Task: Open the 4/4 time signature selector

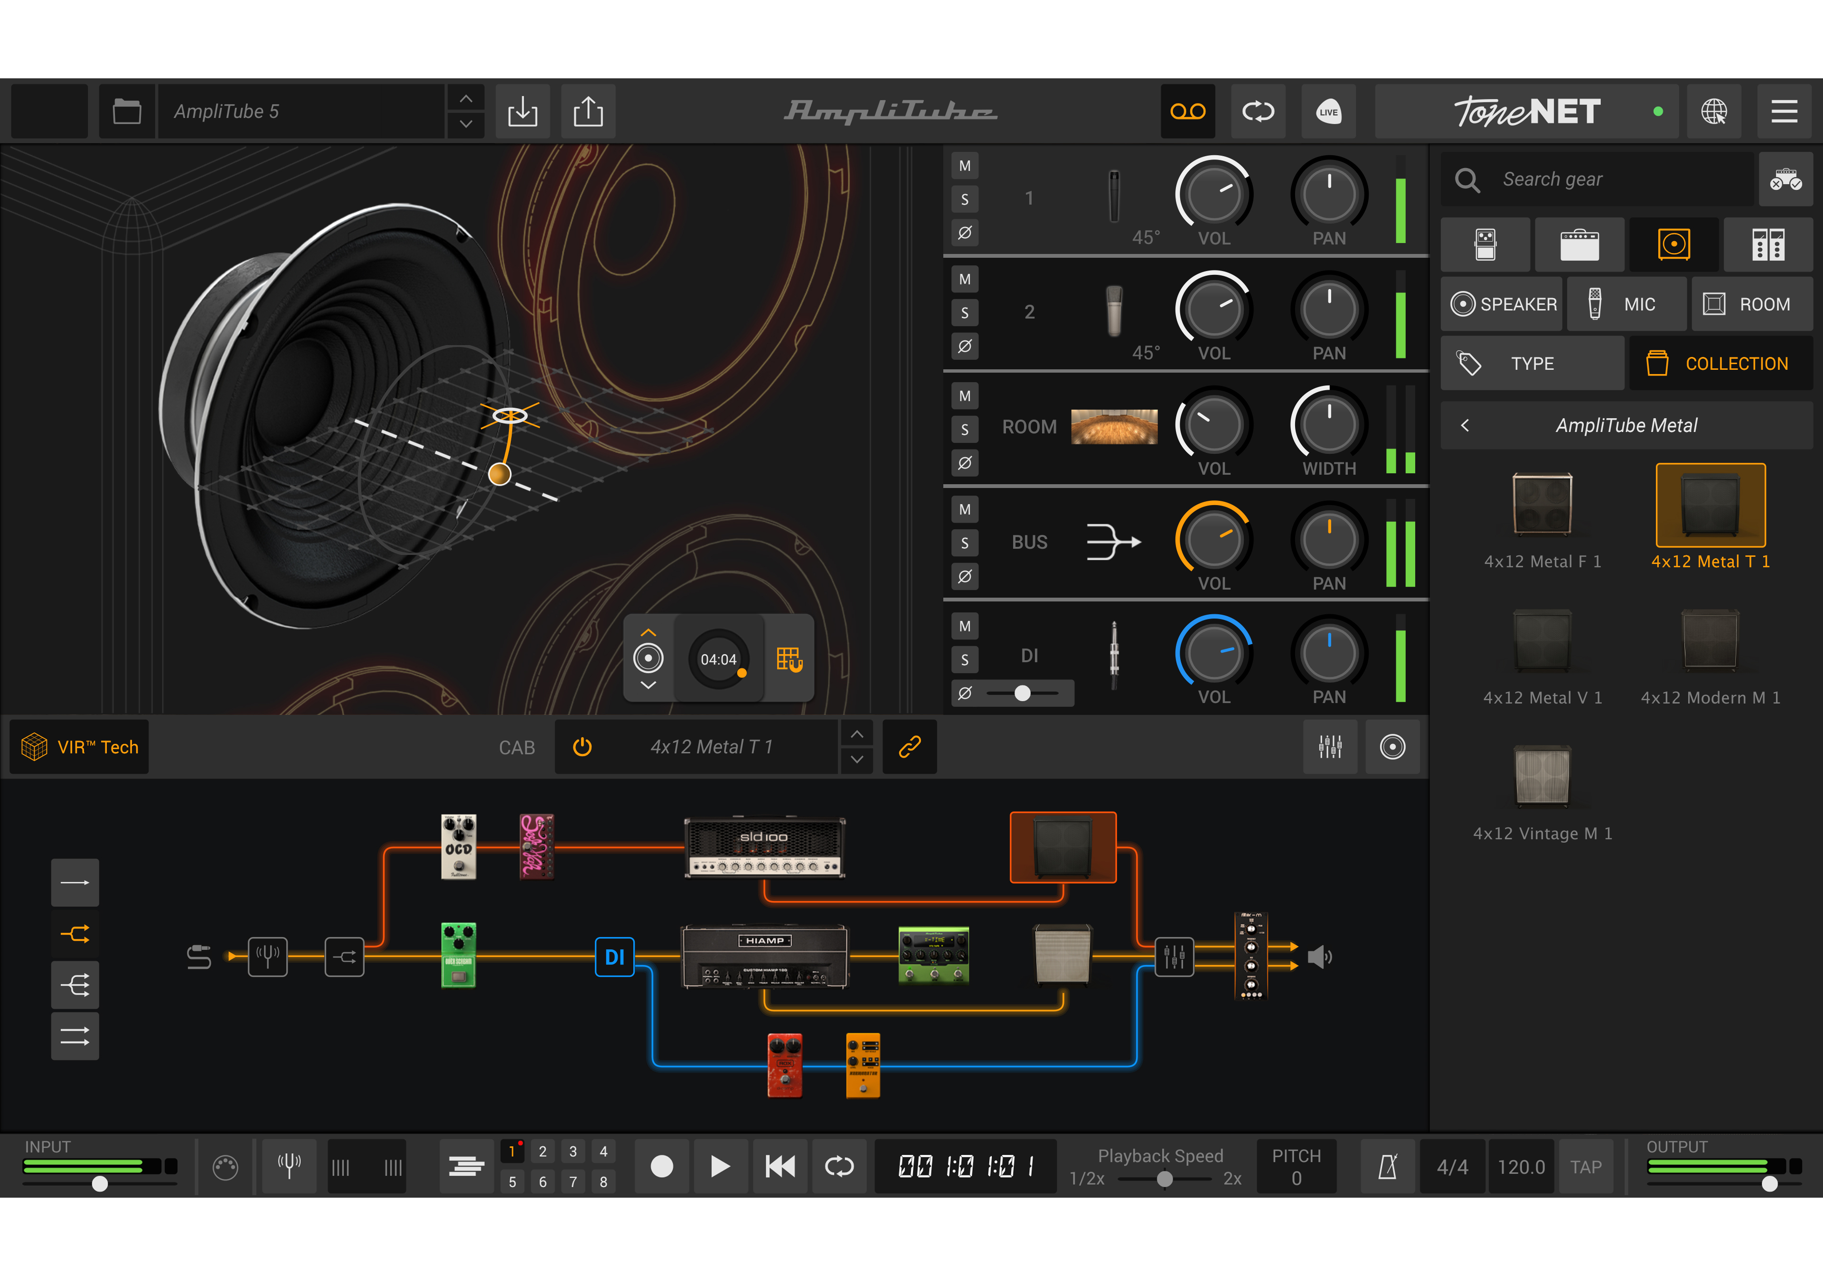Action: (1452, 1166)
